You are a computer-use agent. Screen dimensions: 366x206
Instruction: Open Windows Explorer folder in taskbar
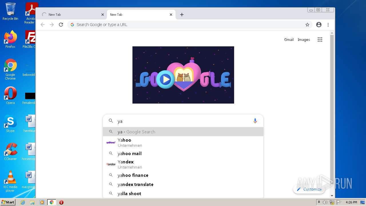pyautogui.click(x=32, y=202)
